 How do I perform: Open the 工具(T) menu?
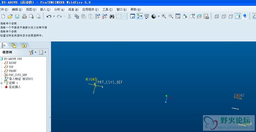108,10
